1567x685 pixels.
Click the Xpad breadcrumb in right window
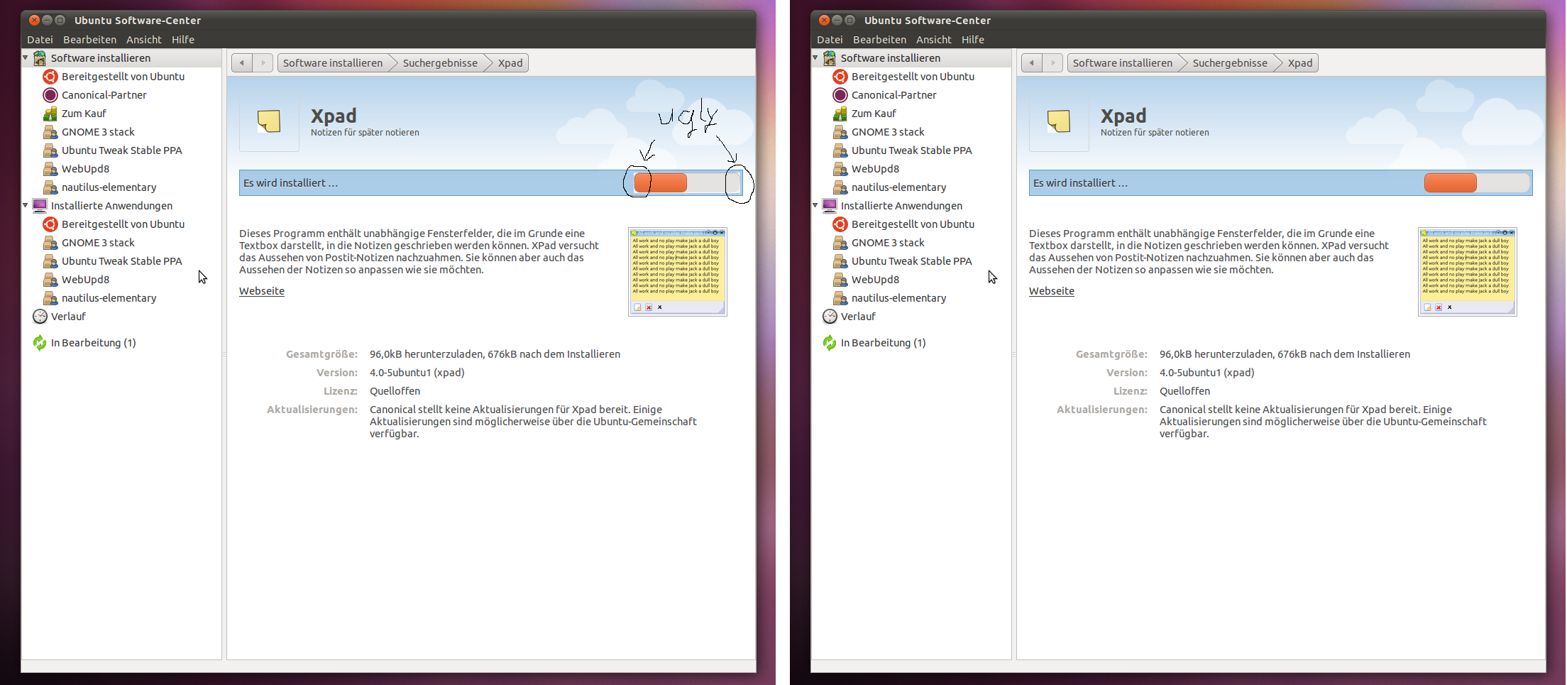tap(1300, 63)
